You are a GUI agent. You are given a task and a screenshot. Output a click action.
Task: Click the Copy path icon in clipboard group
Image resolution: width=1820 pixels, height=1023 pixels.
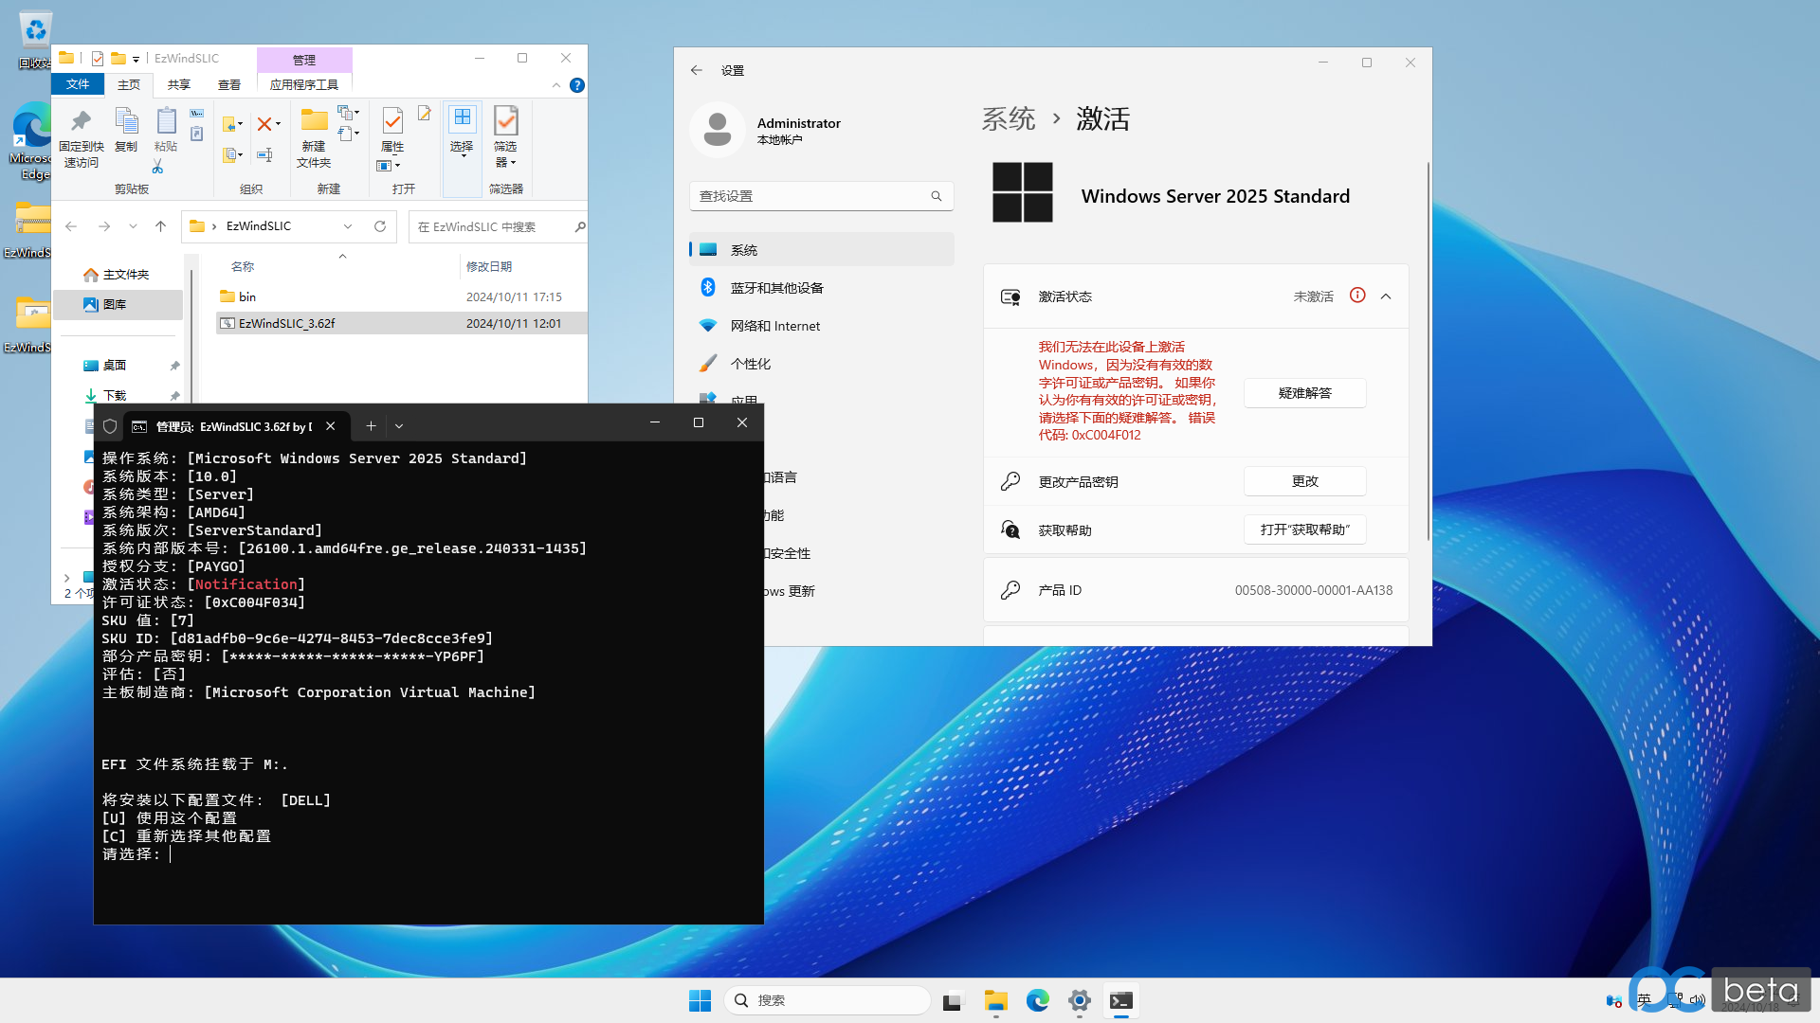click(x=196, y=114)
